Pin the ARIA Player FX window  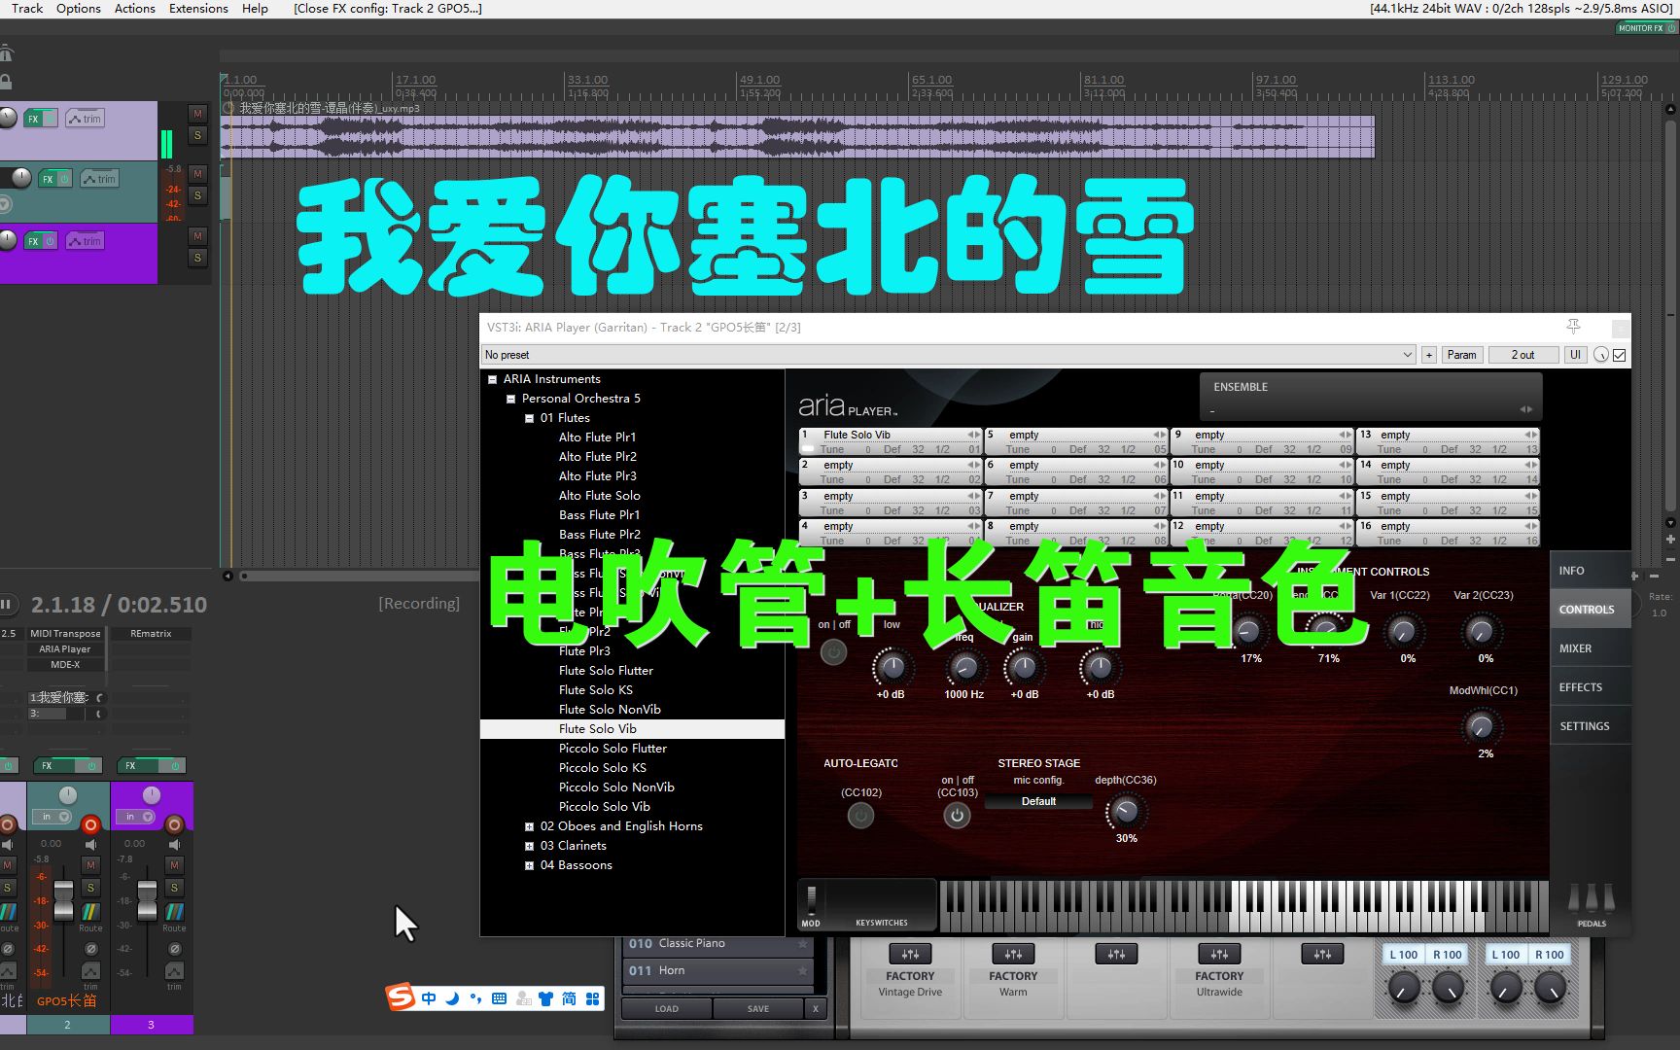click(x=1573, y=327)
